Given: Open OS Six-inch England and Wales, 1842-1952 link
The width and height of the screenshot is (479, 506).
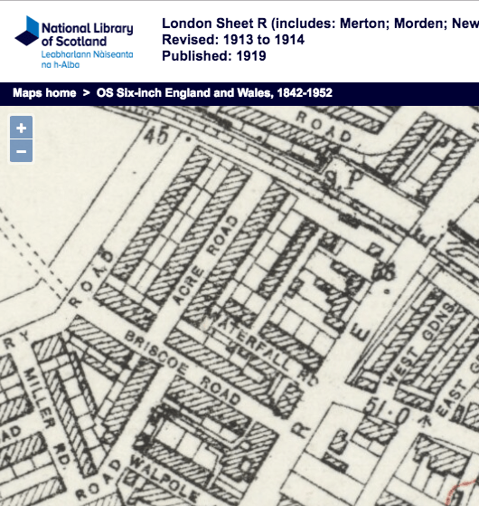Looking at the screenshot, I should coord(214,93).
